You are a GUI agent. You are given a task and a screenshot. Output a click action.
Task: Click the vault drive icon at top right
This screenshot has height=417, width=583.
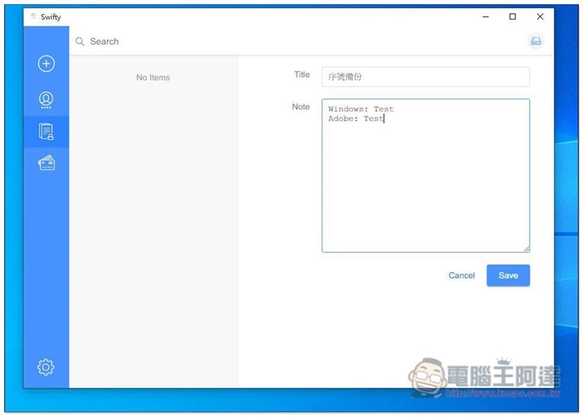coord(535,42)
